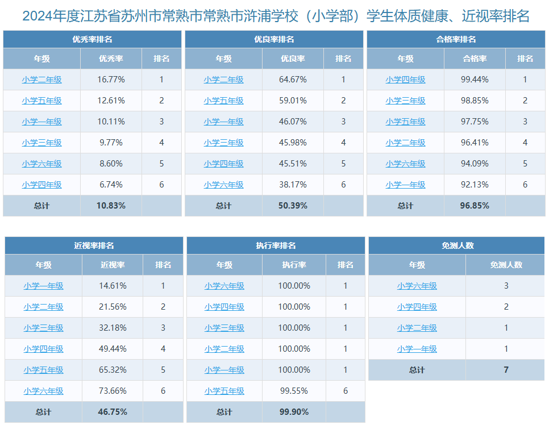Click 小学一年级 in the 优良率排名 table
Viewport: 549px width, 429px height.
pyautogui.click(x=224, y=122)
